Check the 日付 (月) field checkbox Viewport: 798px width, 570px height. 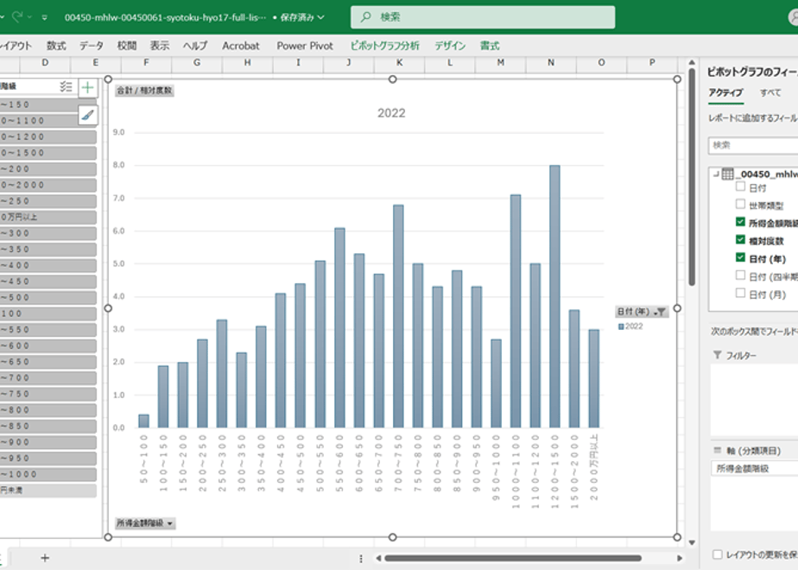740,293
